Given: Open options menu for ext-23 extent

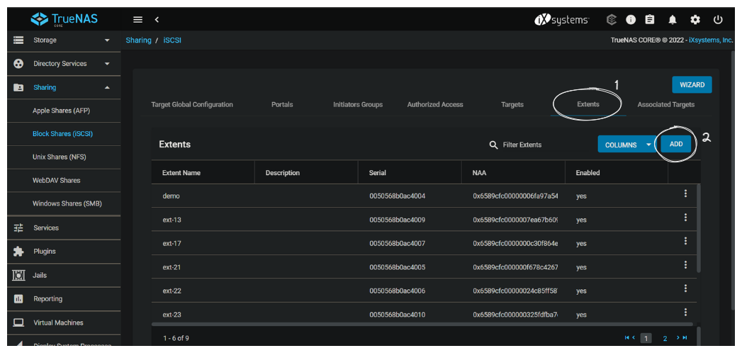Looking at the screenshot, I should pos(685,313).
